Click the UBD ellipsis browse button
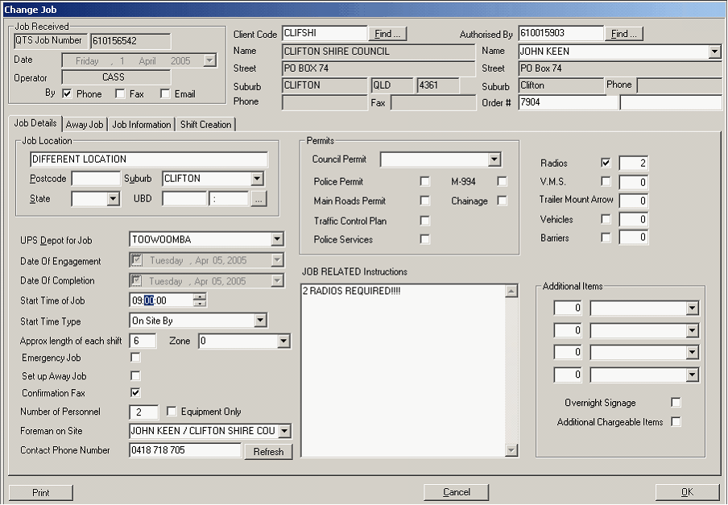Image resolution: width=728 pixels, height=505 pixels. tap(259, 199)
